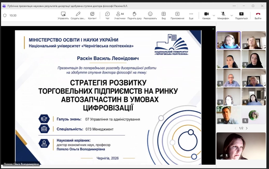The width and height of the screenshot is (269, 169).
Task: Open the Приложения apps button
Action: coord(177,15)
